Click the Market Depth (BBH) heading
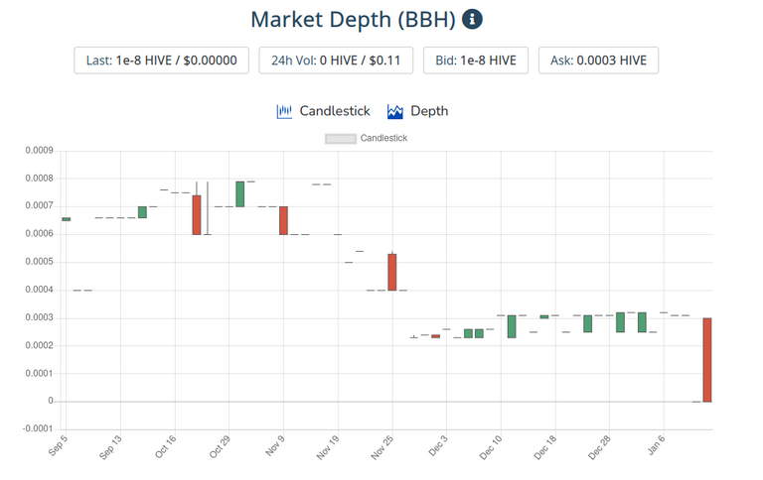This screenshot has width=763, height=480. (x=354, y=20)
